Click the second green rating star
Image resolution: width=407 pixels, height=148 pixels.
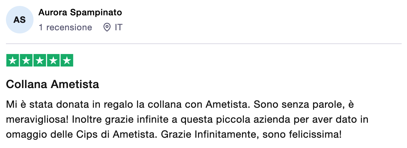(26, 61)
